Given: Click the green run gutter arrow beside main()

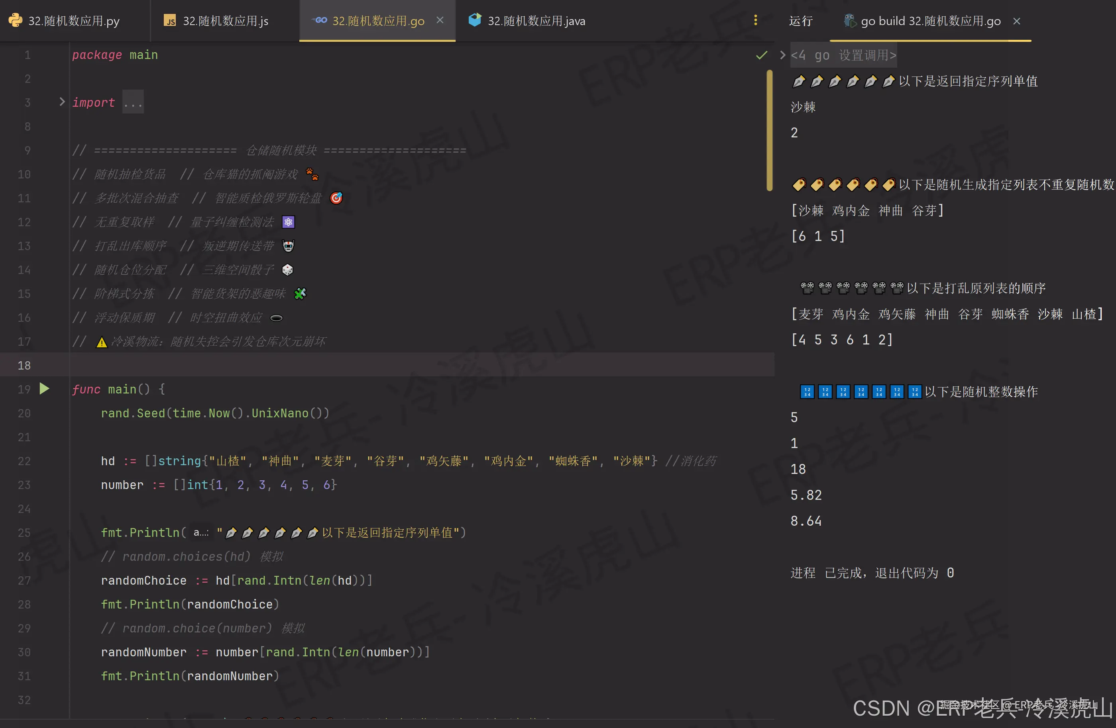Looking at the screenshot, I should point(45,389).
